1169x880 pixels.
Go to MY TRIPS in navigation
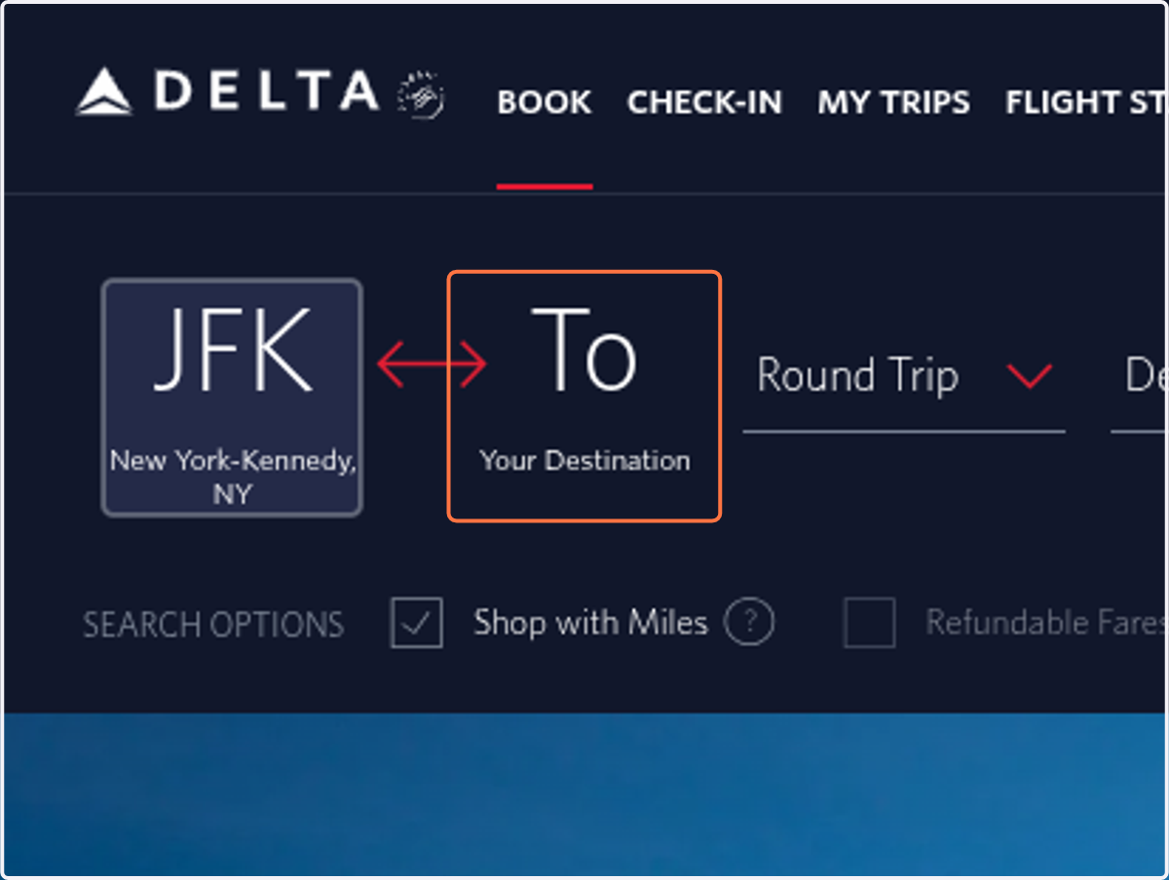click(893, 102)
